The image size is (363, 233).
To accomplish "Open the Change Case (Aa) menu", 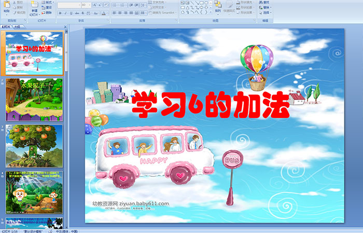I will click(96, 13).
